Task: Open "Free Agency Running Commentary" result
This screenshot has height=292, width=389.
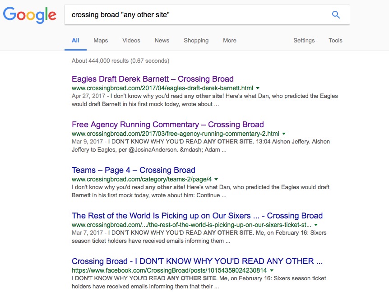Action: coord(167,125)
